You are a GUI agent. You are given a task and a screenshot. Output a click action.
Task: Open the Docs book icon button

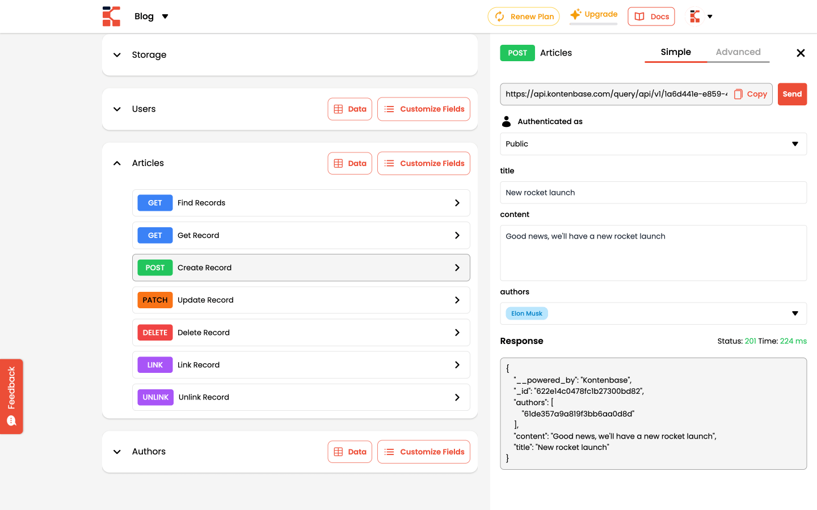(x=639, y=16)
